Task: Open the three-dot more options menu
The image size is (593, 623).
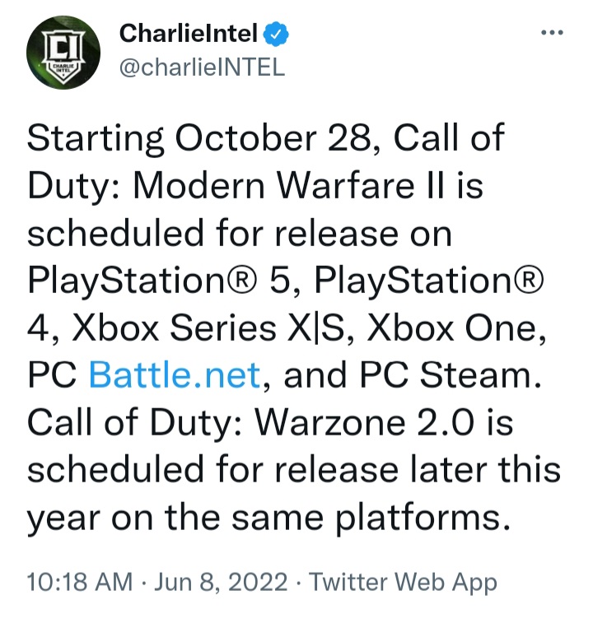Action: (550, 34)
